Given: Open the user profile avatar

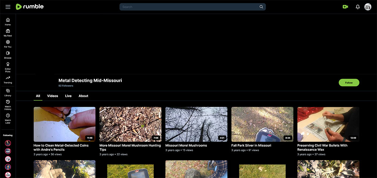Looking at the screenshot, I should point(368,7).
